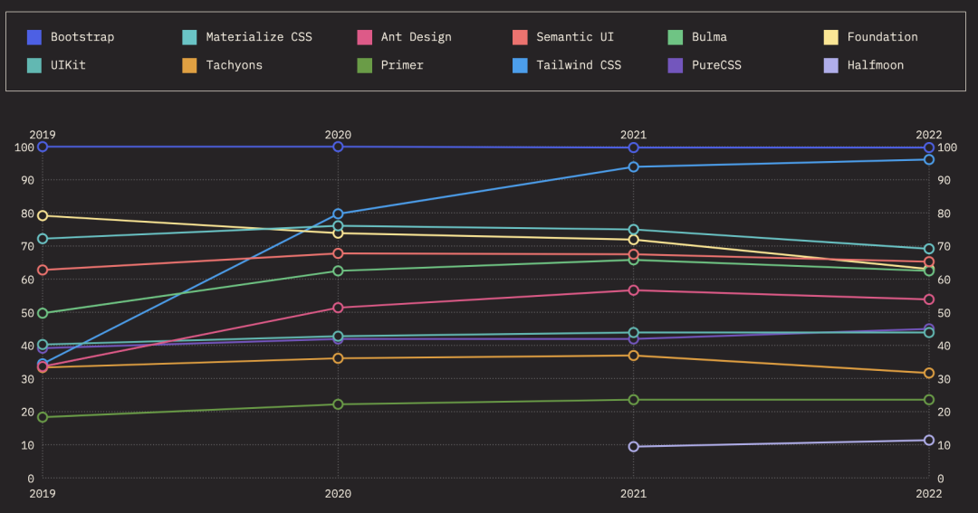Click Foundation's 2021 point near 72
The width and height of the screenshot is (978, 513).
click(634, 240)
